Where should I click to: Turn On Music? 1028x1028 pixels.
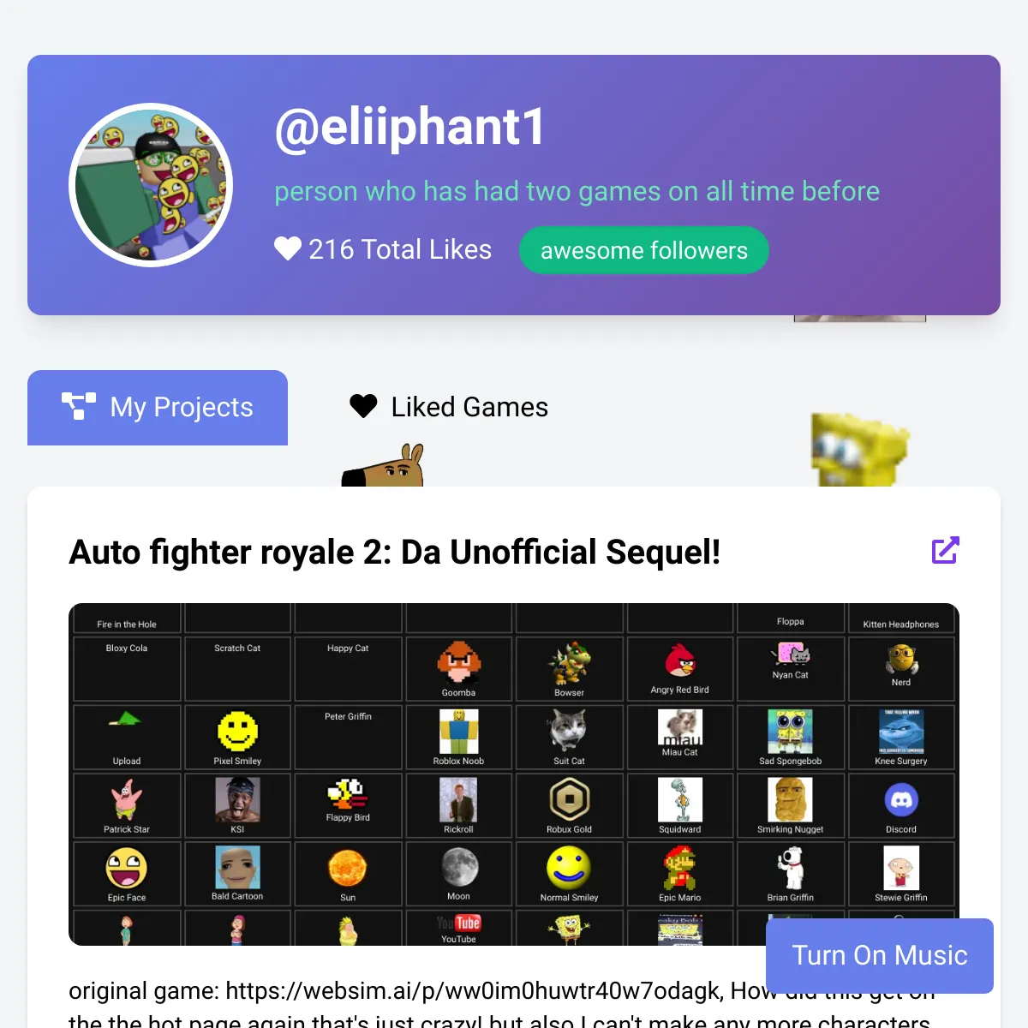pos(880,955)
